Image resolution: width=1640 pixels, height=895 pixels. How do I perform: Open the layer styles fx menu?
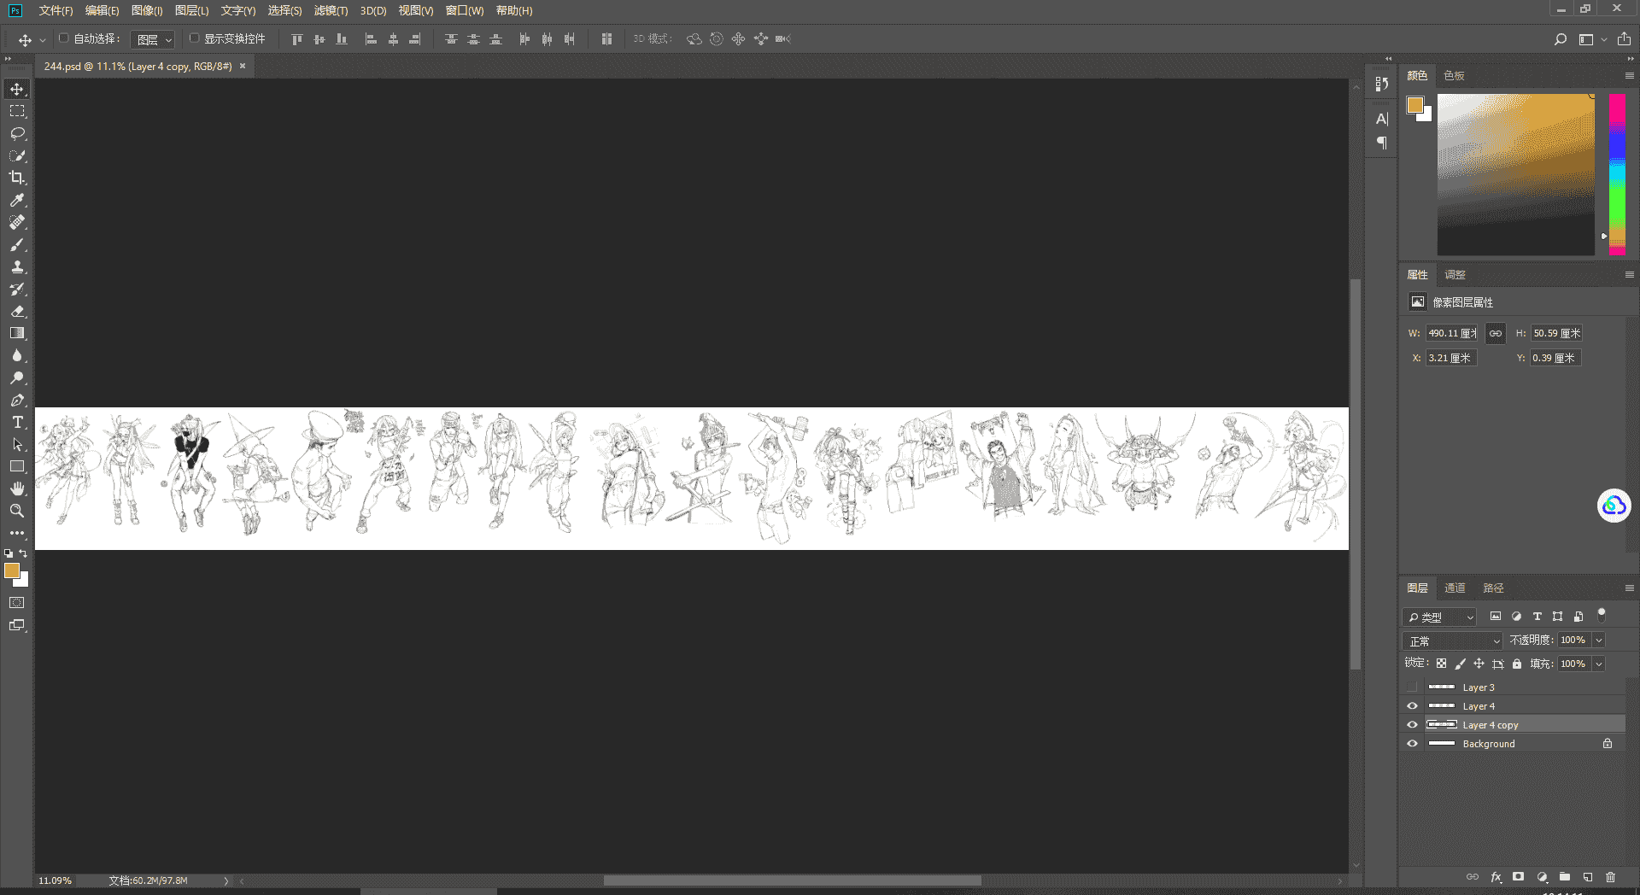pos(1496,877)
